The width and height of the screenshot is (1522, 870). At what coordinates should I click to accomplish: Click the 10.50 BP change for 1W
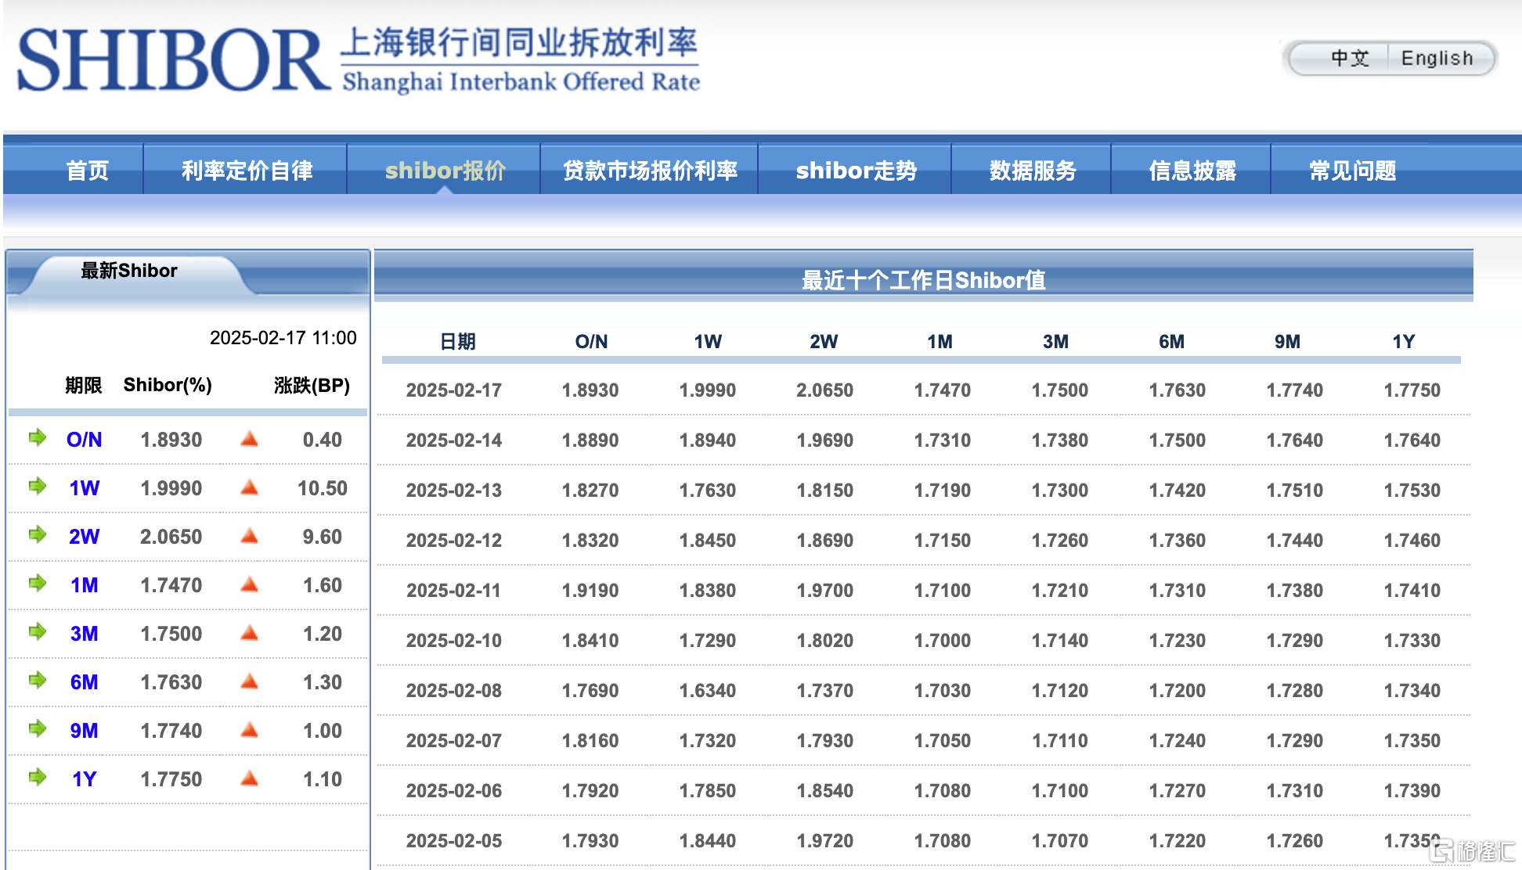(323, 488)
